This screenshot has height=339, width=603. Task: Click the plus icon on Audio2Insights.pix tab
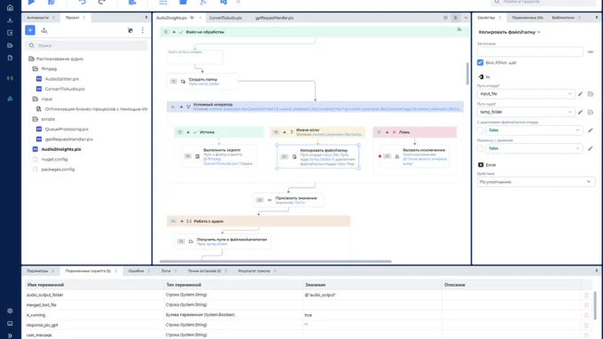(192, 18)
